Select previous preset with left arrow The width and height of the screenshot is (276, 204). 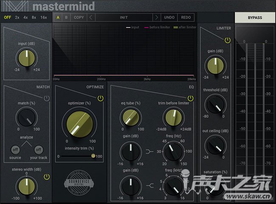(x=91, y=17)
